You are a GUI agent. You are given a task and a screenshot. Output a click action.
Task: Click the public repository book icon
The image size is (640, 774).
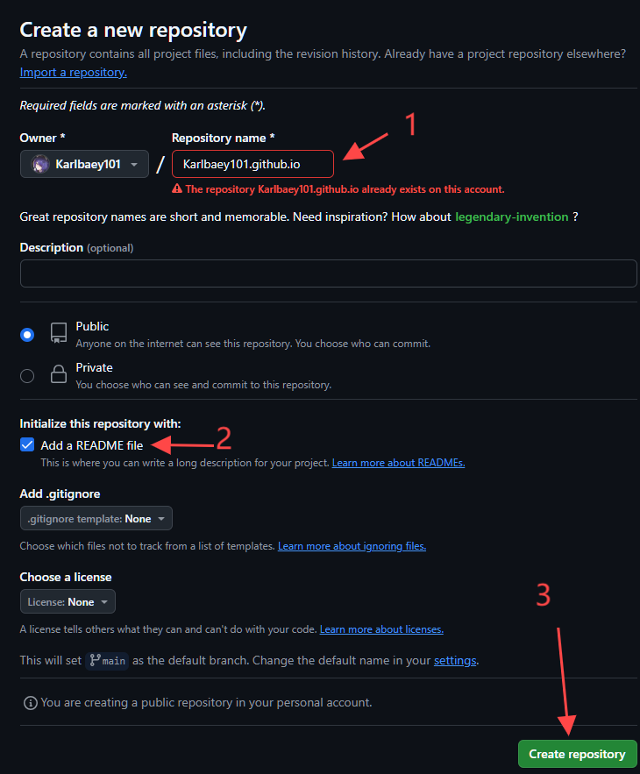point(59,333)
